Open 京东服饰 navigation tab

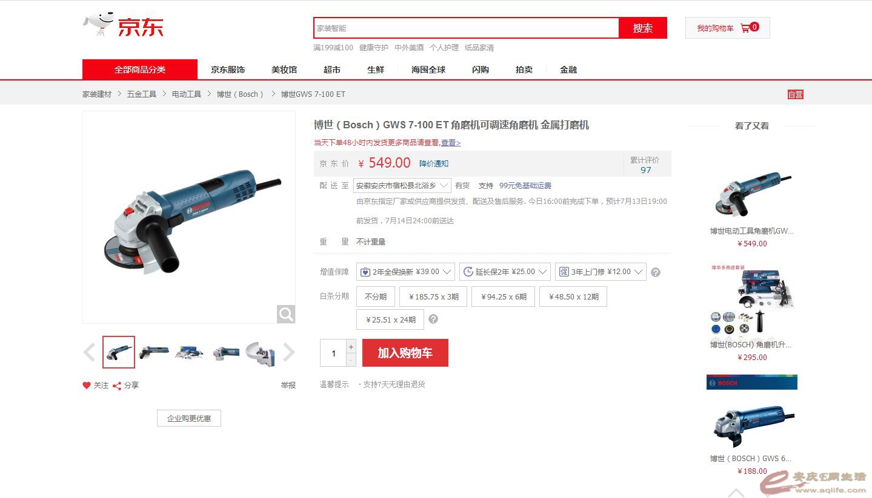point(228,70)
